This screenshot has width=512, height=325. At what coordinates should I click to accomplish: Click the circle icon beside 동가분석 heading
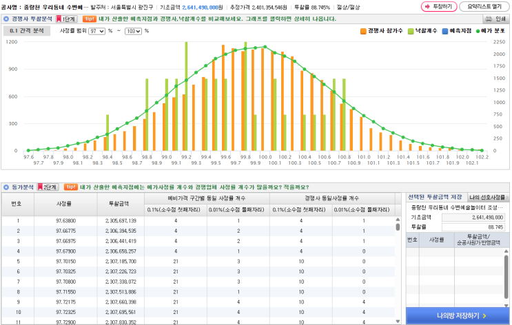click(x=6, y=187)
